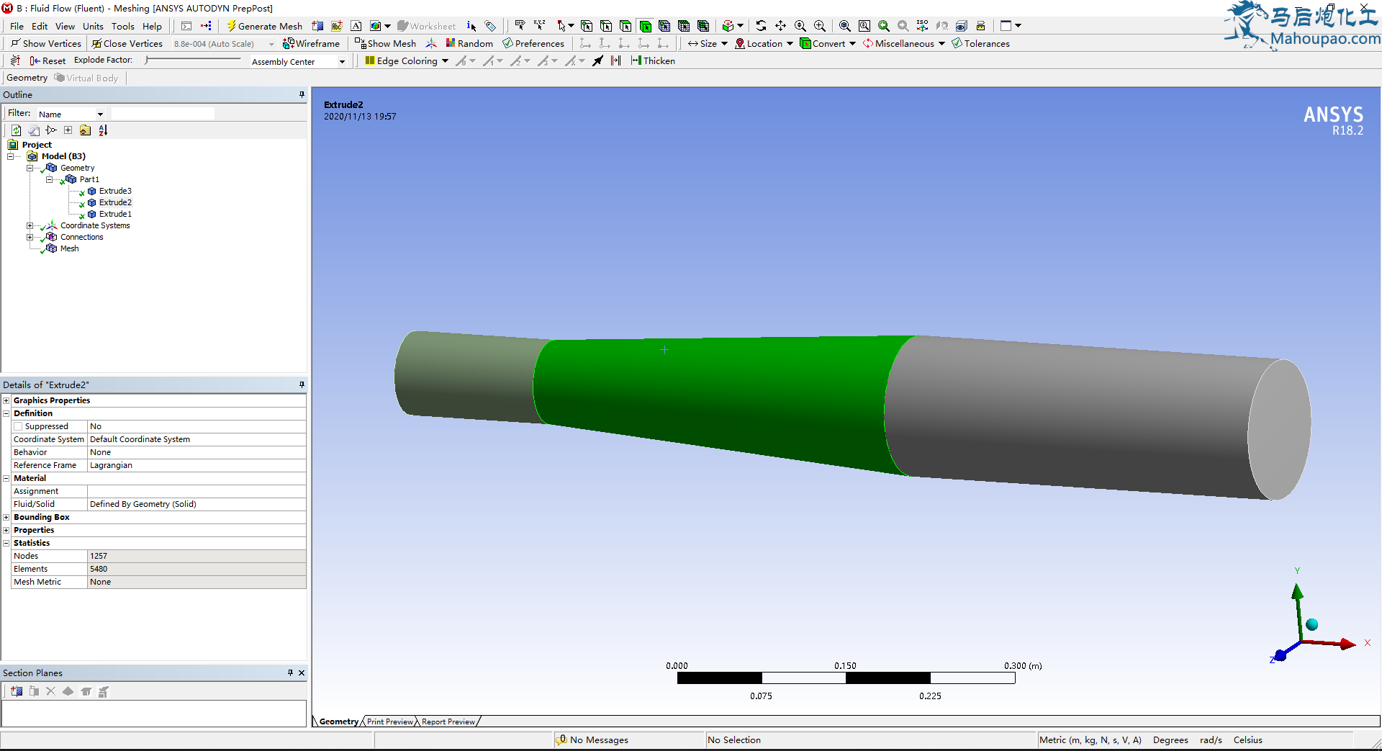Viewport: 1382px width, 751px height.
Task: Click the Generate Mesh lightning button
Action: (264, 26)
